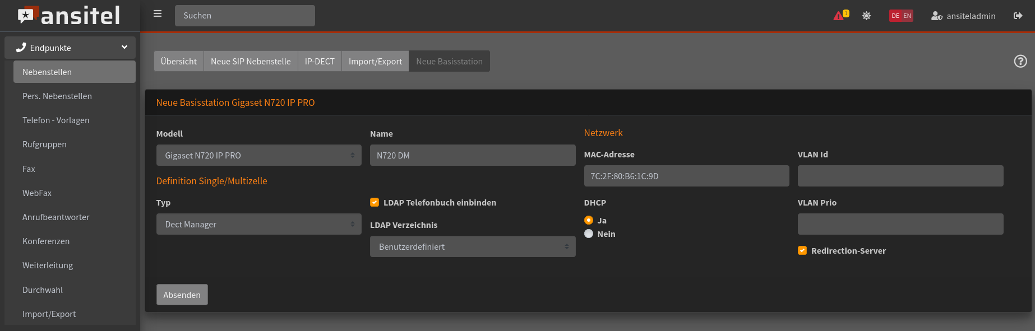Click the logout icon
Screen dimensions: 1035x331
point(1018,16)
